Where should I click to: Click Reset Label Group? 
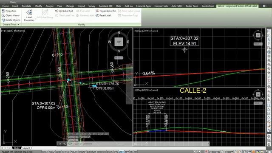pyautogui.click(x=129, y=11)
